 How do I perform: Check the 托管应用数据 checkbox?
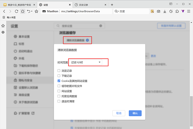pos(59,96)
